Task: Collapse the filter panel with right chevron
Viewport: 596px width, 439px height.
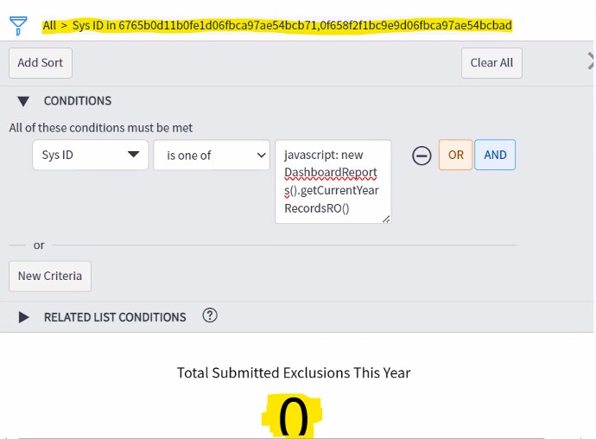Action: [591, 61]
